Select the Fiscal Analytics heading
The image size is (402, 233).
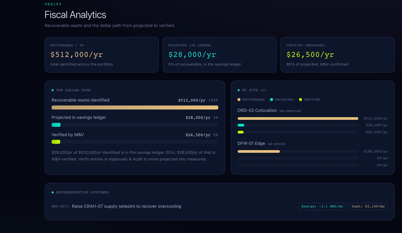[x=75, y=15]
